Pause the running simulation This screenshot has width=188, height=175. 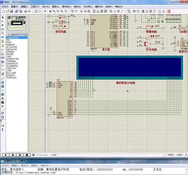point(20,155)
